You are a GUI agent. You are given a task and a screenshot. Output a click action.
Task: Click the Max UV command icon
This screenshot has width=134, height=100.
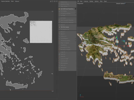(x=59, y=25)
